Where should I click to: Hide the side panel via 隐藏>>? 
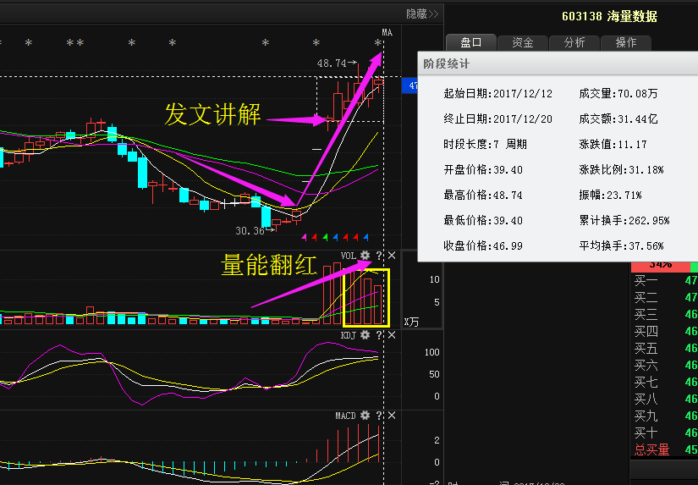[x=422, y=14]
